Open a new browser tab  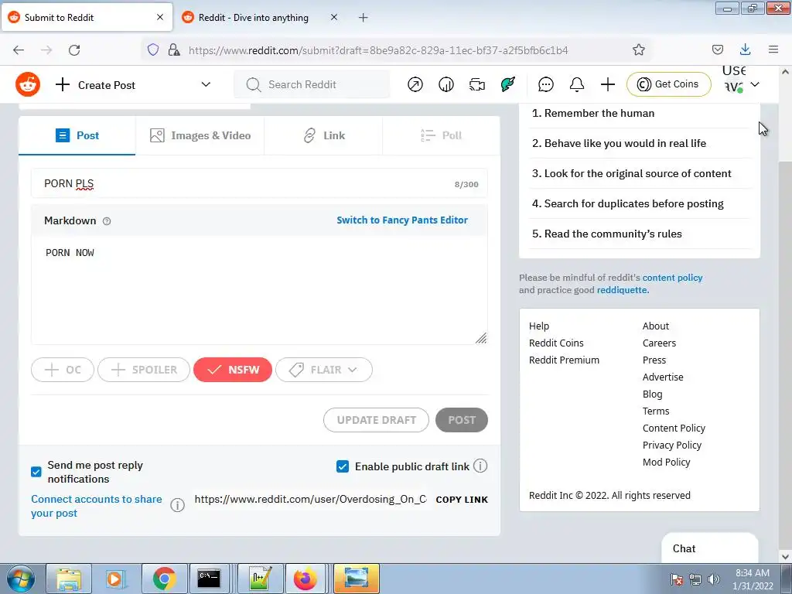coord(364,18)
